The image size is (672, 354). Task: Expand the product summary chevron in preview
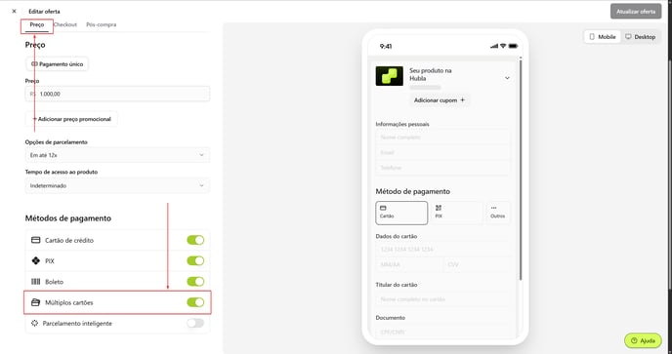507,78
